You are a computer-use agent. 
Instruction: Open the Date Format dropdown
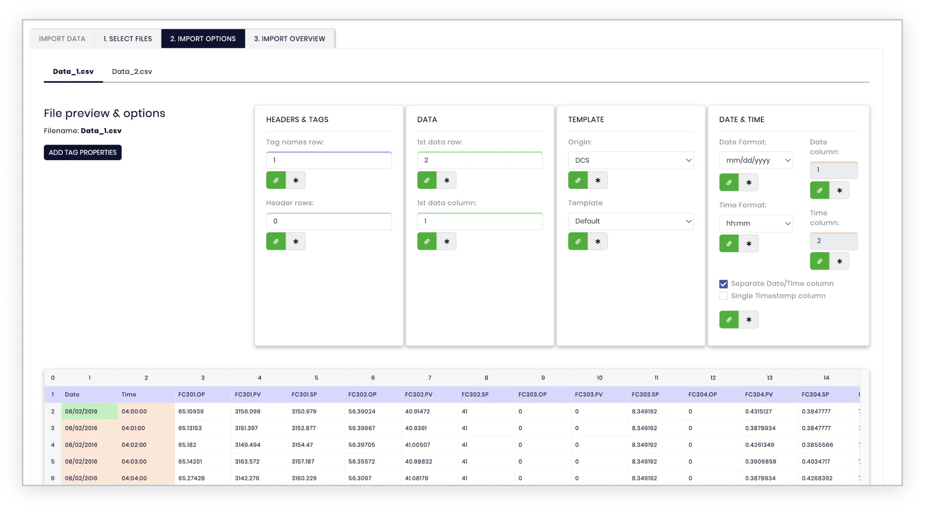tap(756, 160)
